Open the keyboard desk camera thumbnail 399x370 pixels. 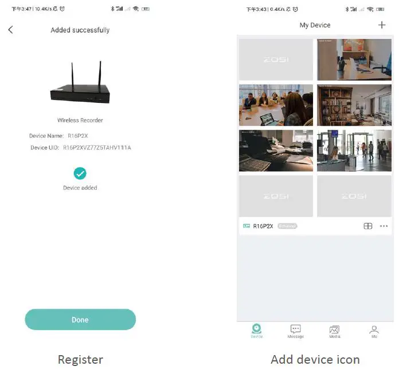[x=276, y=151]
